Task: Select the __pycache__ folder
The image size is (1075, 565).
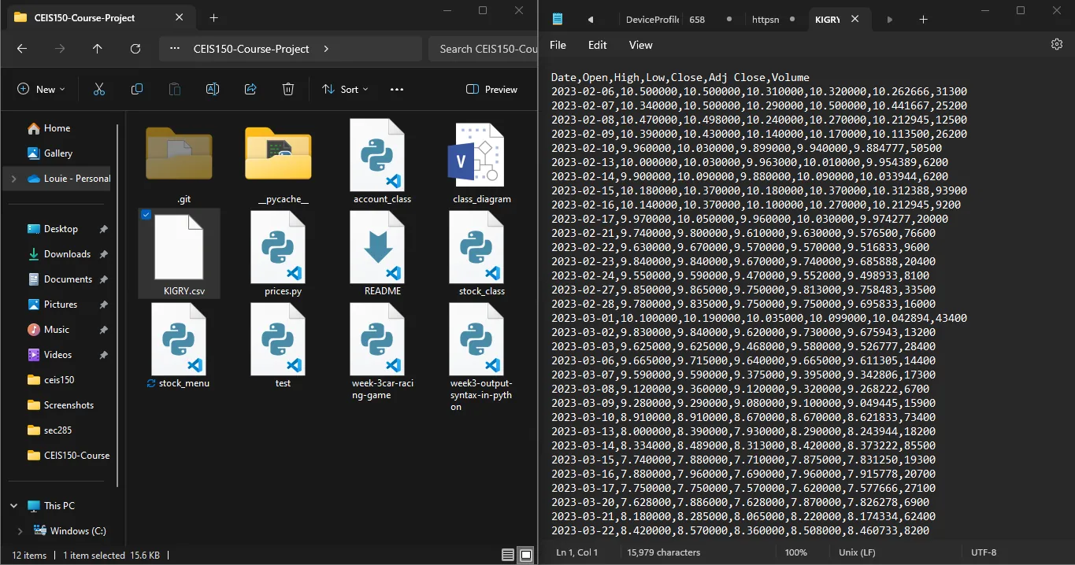Action: pos(278,163)
